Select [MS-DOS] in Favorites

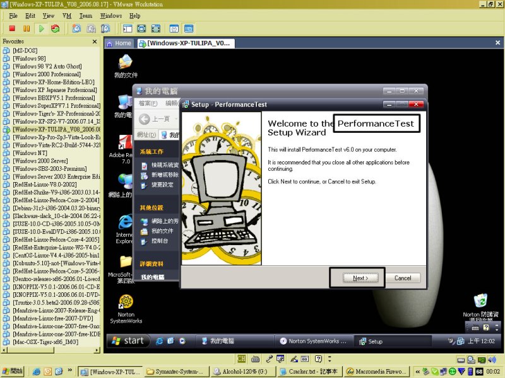click(25, 50)
